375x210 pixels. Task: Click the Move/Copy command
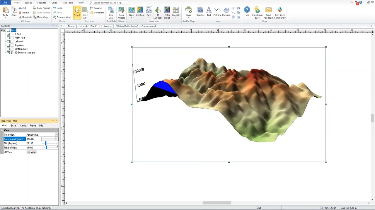pyautogui.click(x=41, y=17)
